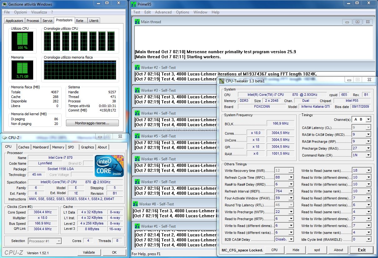Click the Worker #4 Self-Test window icon
Viewport: 378px width, 258px height.
click(137, 113)
